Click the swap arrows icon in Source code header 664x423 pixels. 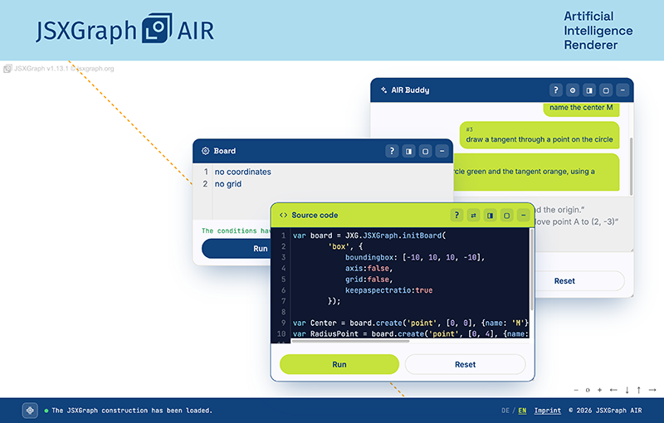[x=473, y=216]
